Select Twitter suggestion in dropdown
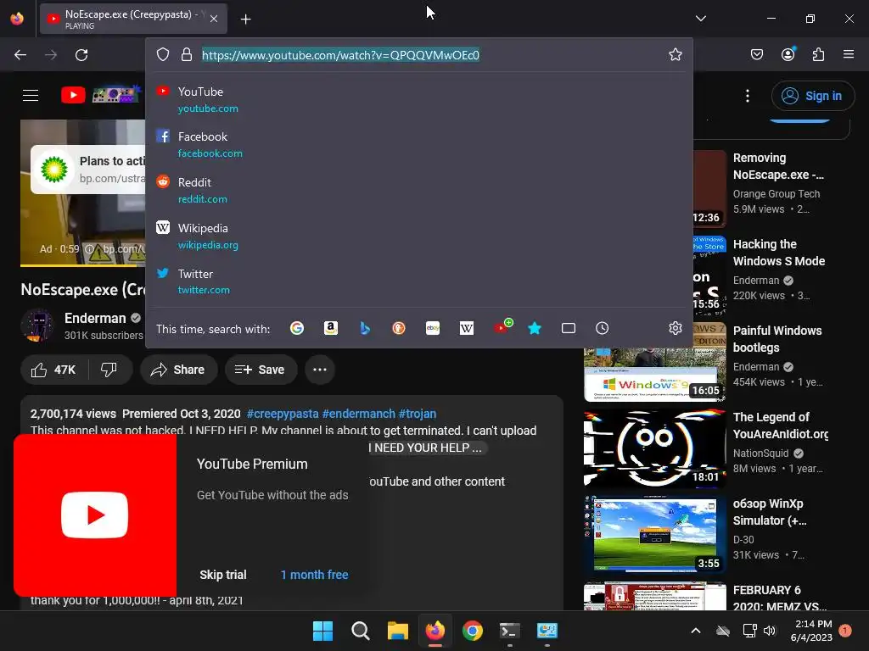This screenshot has height=651, width=869. tap(419, 281)
